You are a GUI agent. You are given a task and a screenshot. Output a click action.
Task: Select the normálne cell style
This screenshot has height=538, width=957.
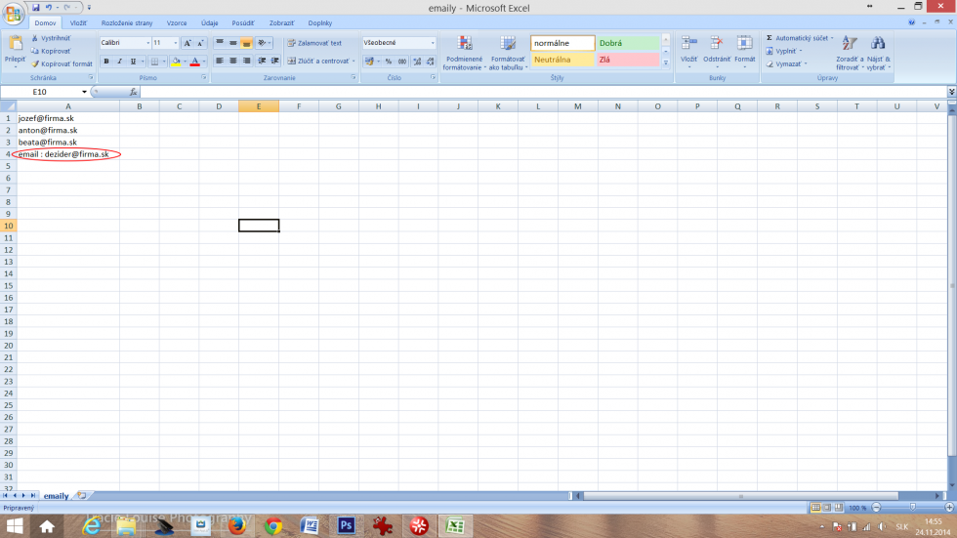click(x=562, y=43)
